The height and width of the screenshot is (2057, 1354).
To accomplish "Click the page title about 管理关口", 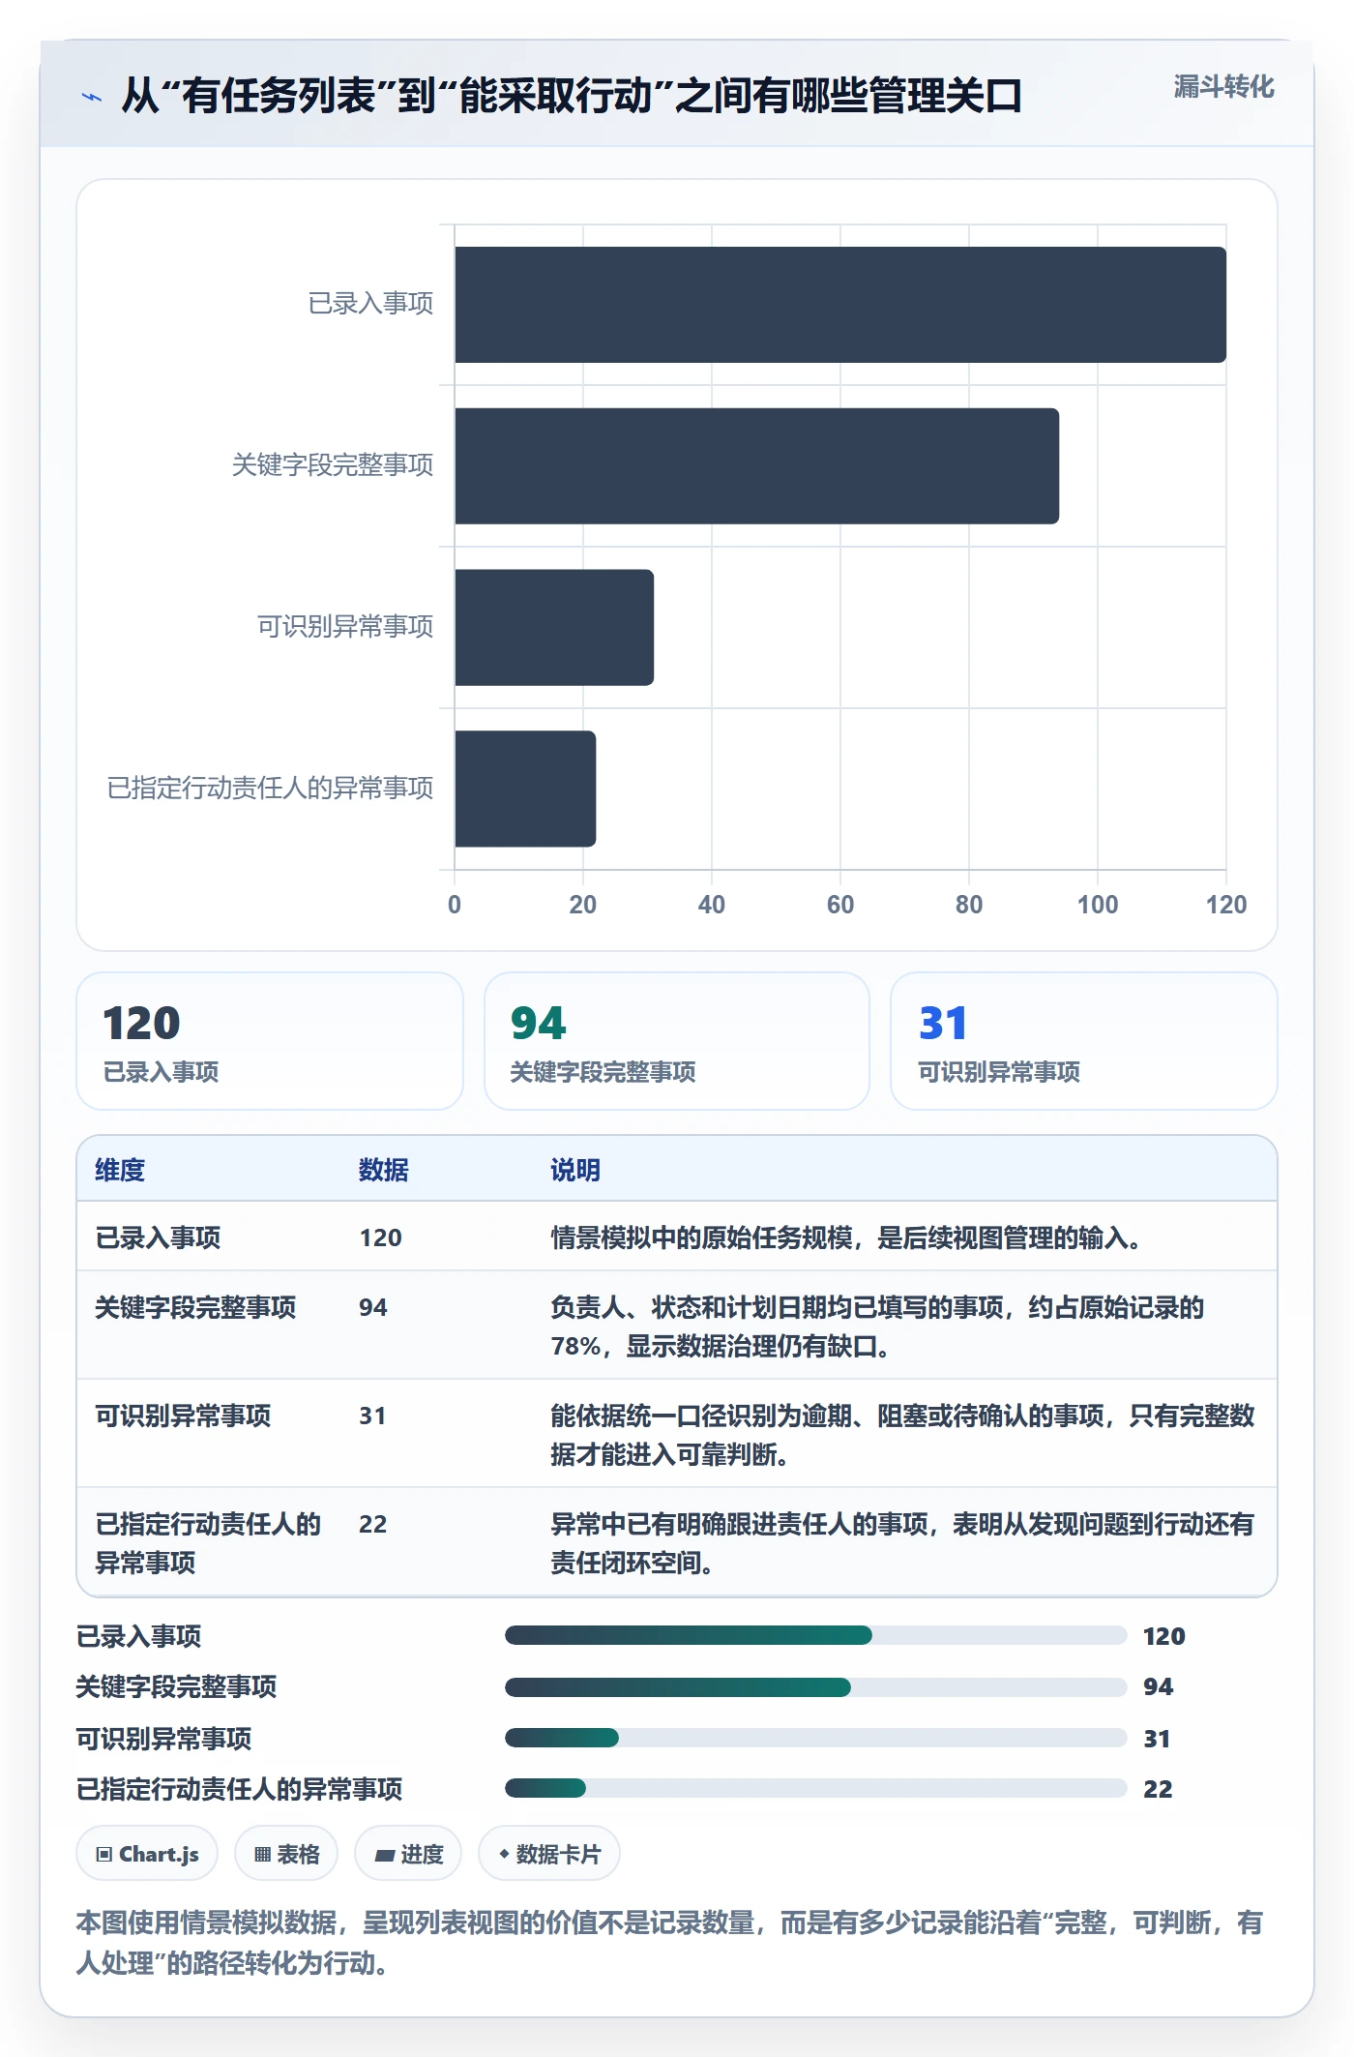I will coord(572,96).
